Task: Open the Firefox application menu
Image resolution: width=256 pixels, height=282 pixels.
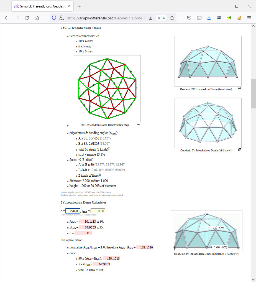Action: tap(249, 18)
